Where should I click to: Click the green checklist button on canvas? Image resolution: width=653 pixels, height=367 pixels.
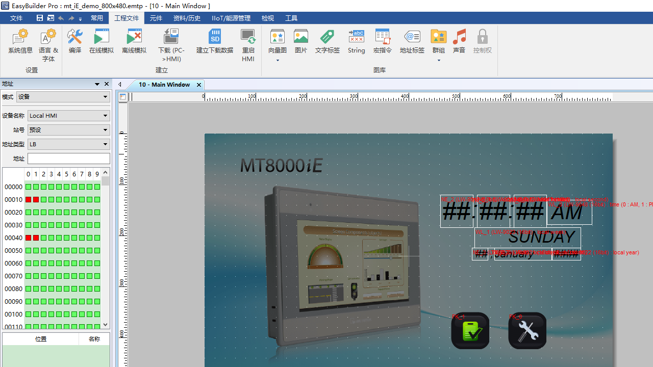pos(470,331)
